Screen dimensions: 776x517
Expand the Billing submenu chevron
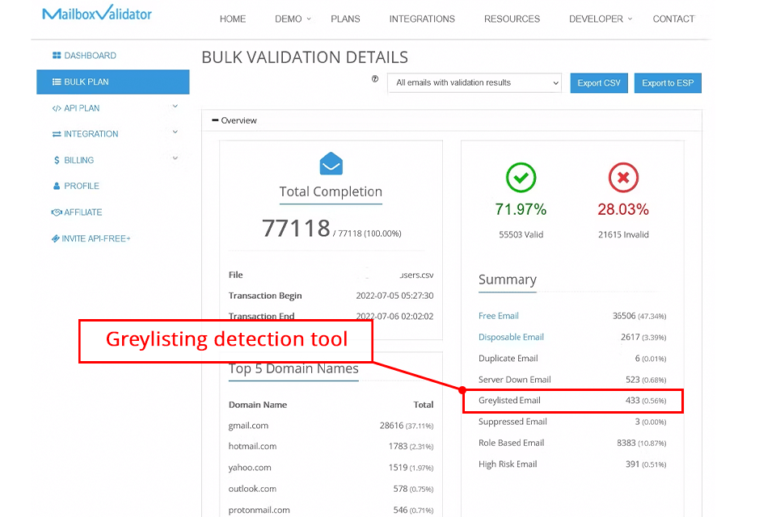pos(175,158)
